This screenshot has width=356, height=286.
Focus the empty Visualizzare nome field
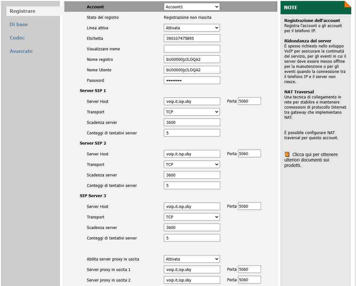click(x=192, y=49)
